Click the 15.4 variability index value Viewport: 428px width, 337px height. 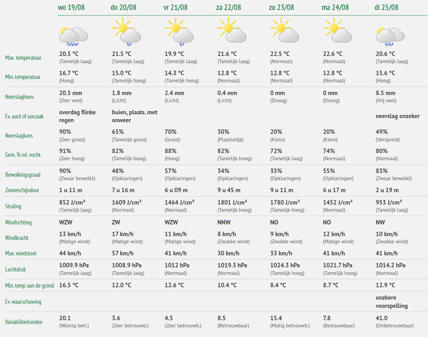pos(276,318)
